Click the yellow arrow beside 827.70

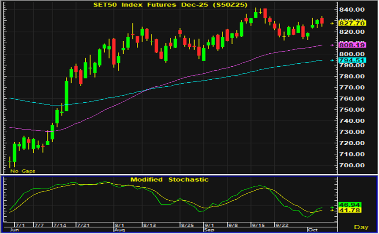tap(332, 23)
